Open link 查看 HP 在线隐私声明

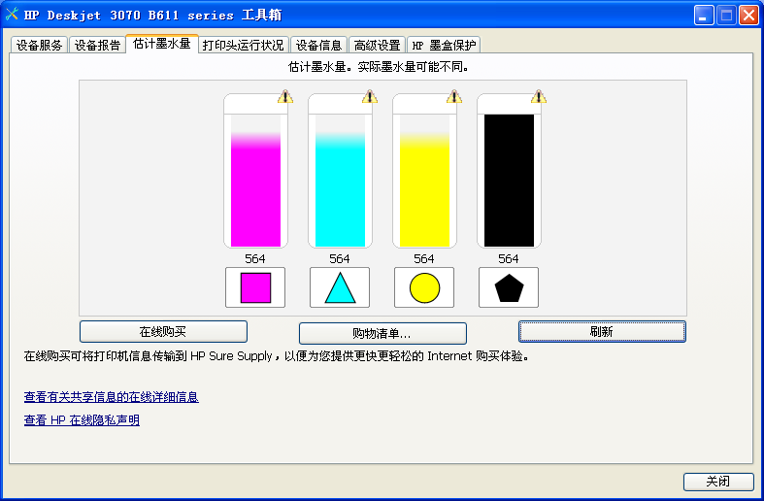tap(82, 420)
